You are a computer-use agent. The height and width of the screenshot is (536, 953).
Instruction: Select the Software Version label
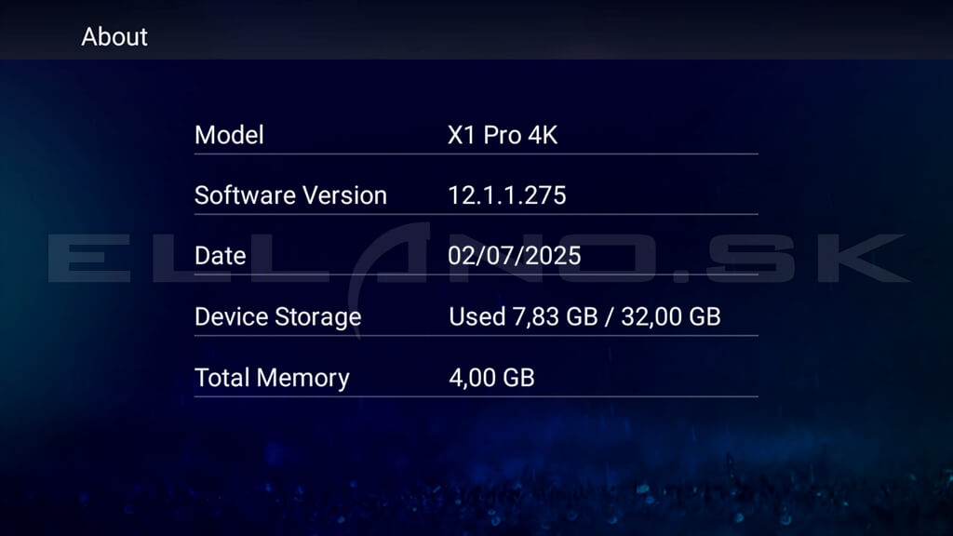[x=290, y=195]
